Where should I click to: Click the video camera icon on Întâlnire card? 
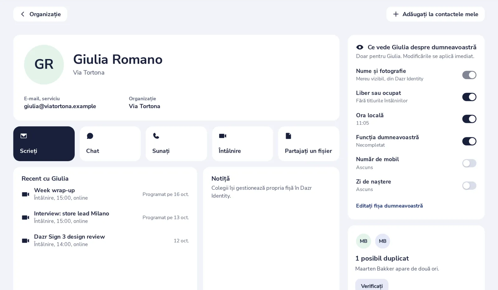tap(223, 136)
